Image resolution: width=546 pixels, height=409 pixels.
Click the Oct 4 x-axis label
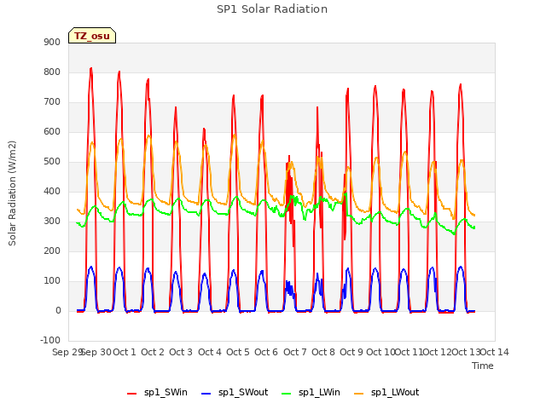tap(210, 352)
